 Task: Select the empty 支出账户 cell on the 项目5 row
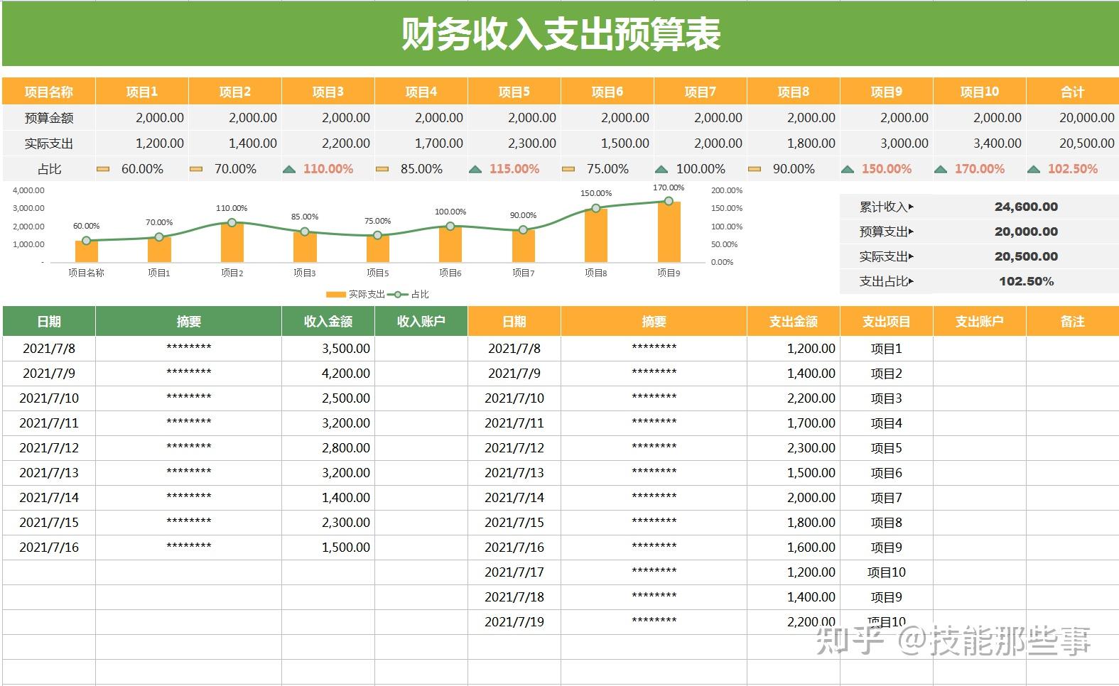[x=980, y=448]
